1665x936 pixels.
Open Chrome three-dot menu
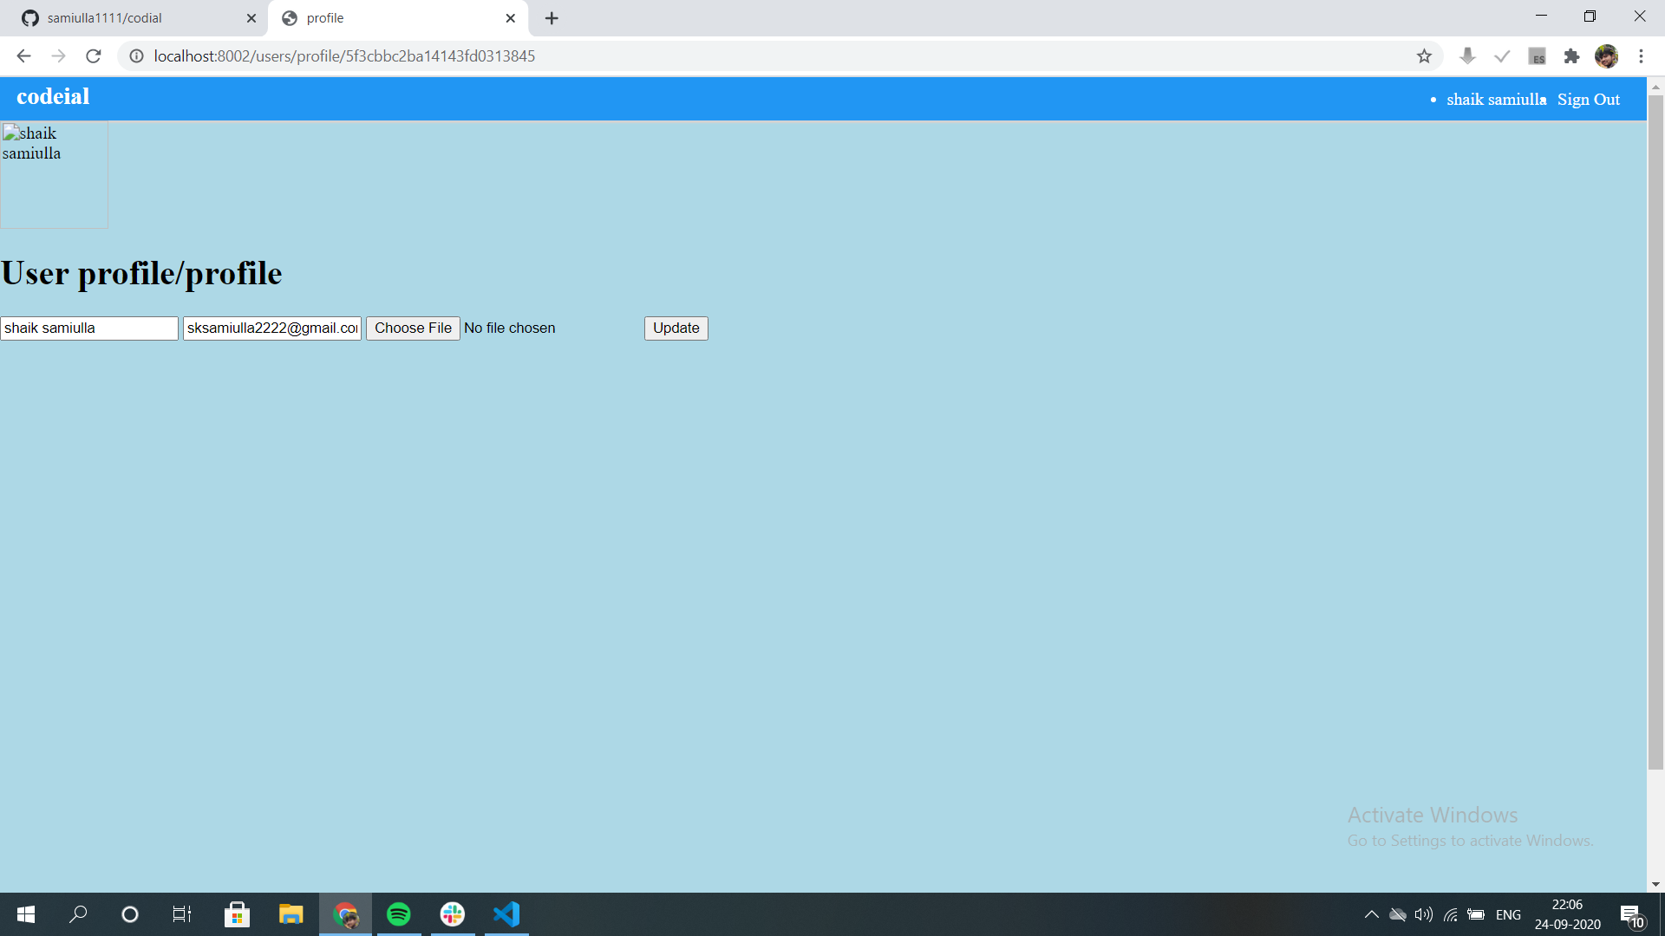(1641, 56)
